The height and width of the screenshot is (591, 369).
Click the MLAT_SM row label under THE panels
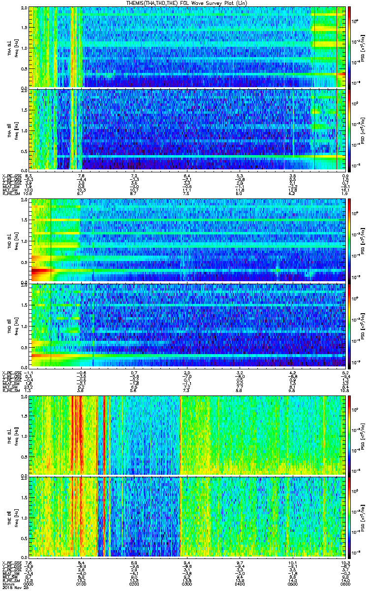coord(11,573)
